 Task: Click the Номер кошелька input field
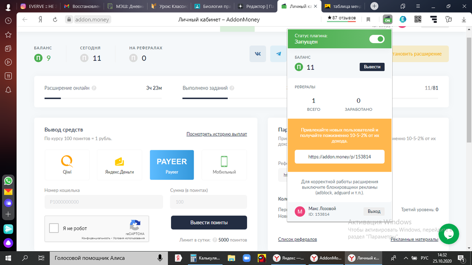[104, 202]
